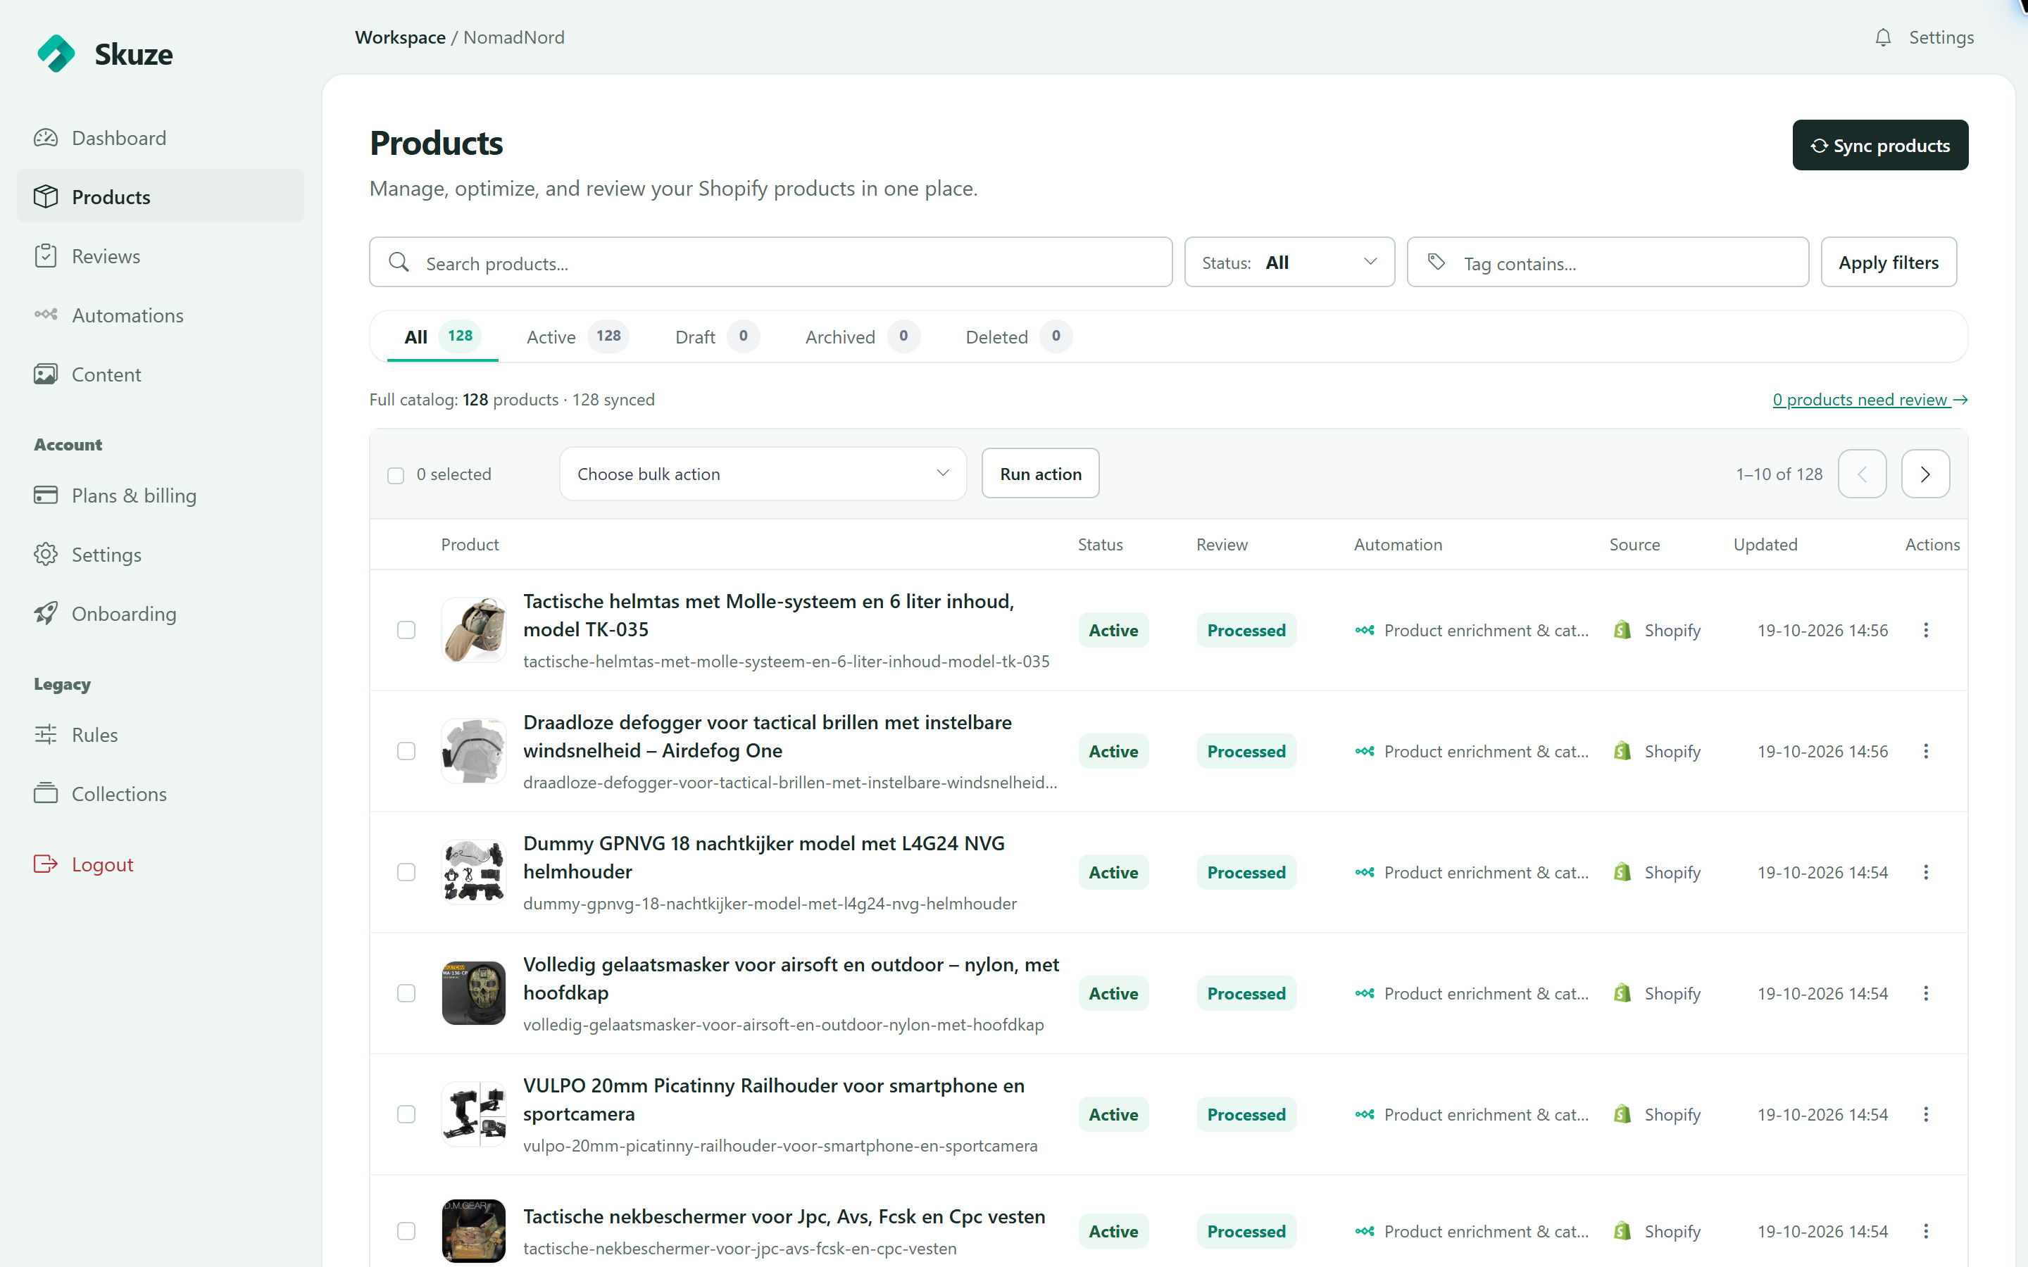
Task: Click the Workspace breadcrumb
Action: (400, 38)
